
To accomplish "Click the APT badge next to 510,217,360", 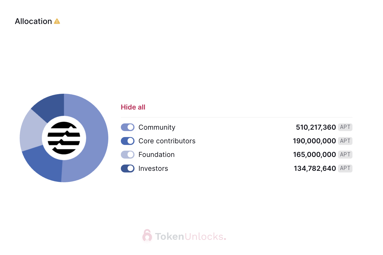I will coord(345,127).
